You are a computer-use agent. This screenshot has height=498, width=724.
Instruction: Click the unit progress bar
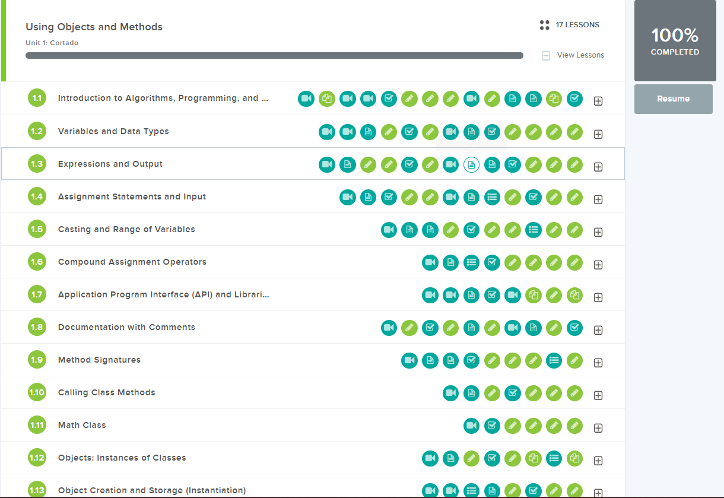(273, 55)
